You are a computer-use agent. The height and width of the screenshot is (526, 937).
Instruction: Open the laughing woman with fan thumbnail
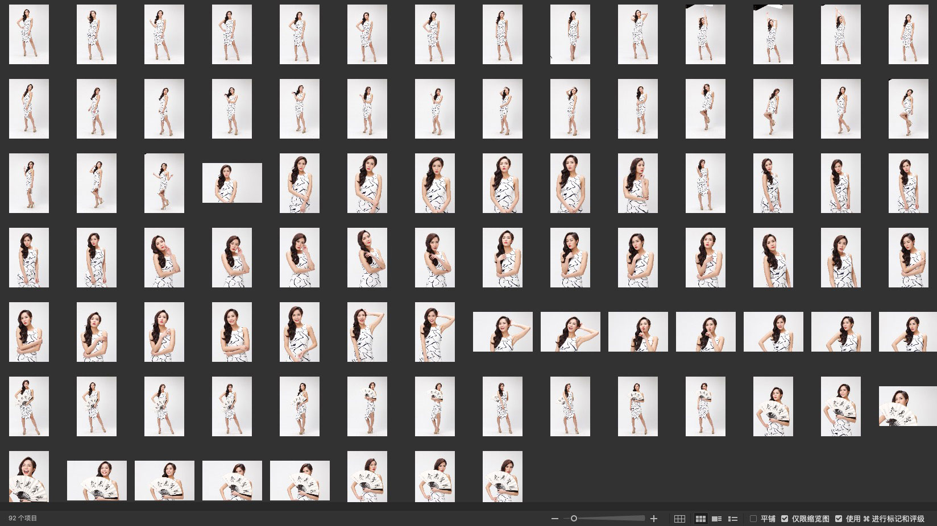pyautogui.click(x=29, y=477)
